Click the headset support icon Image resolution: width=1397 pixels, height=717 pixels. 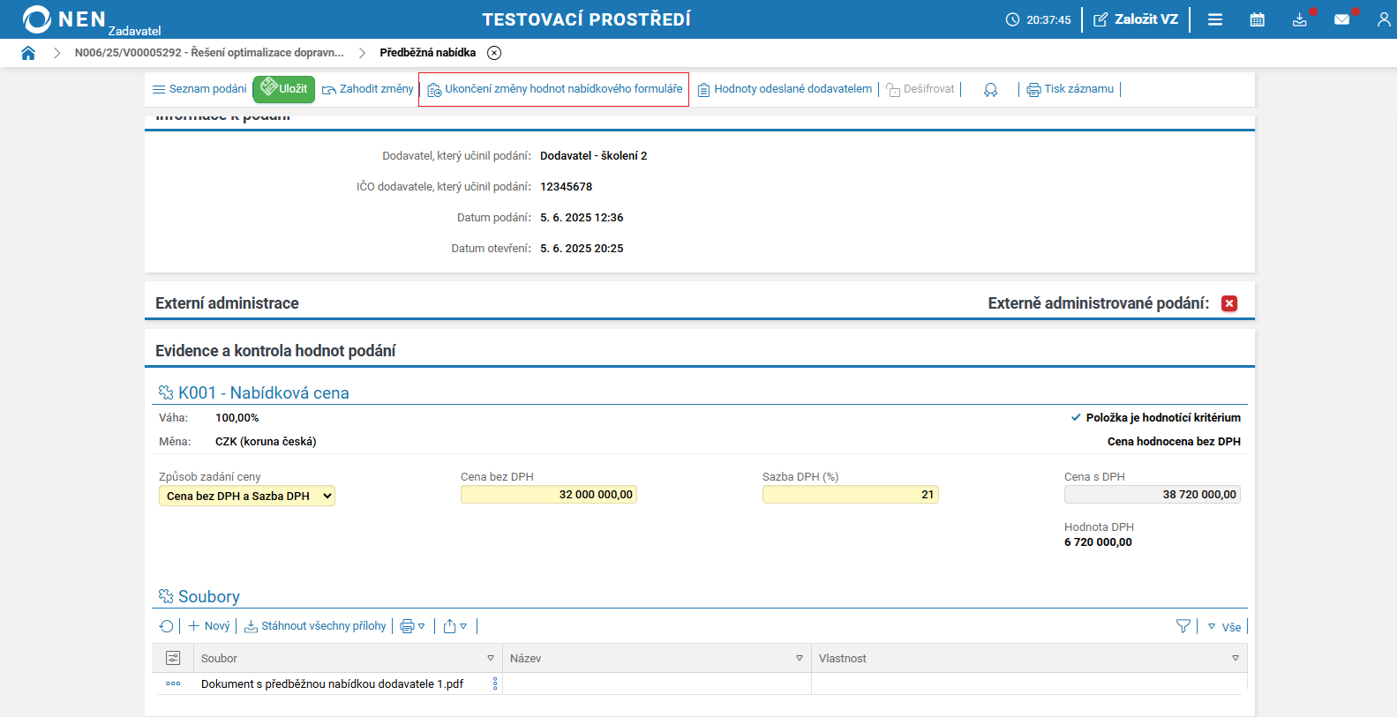point(990,90)
